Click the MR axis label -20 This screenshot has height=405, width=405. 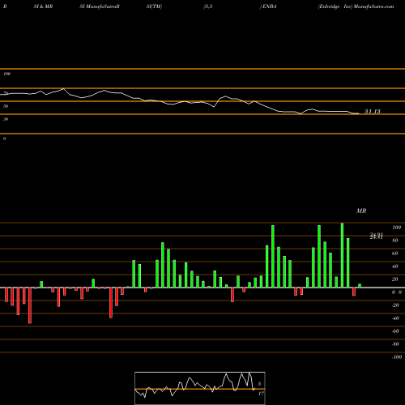pos(395,305)
